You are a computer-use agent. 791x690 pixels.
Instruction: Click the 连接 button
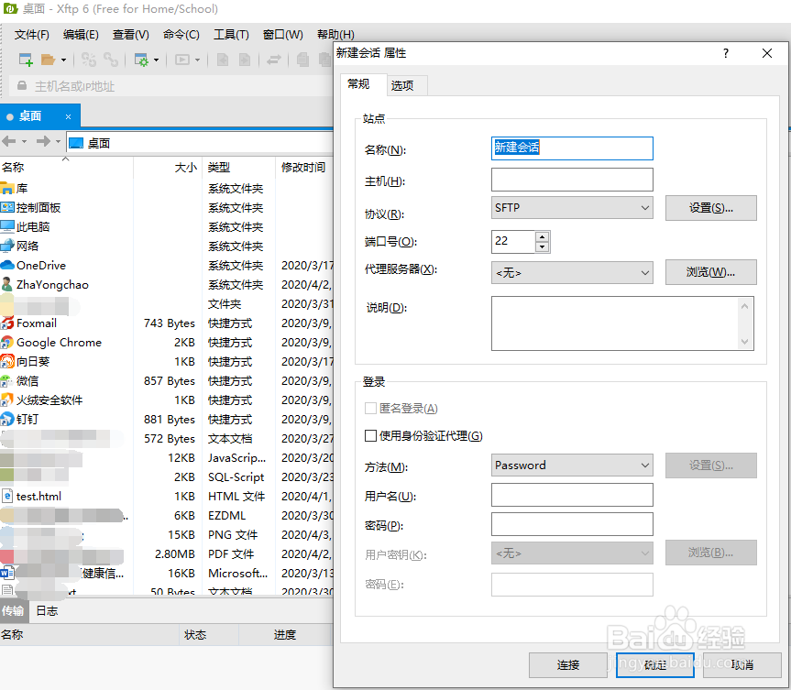pyautogui.click(x=567, y=666)
